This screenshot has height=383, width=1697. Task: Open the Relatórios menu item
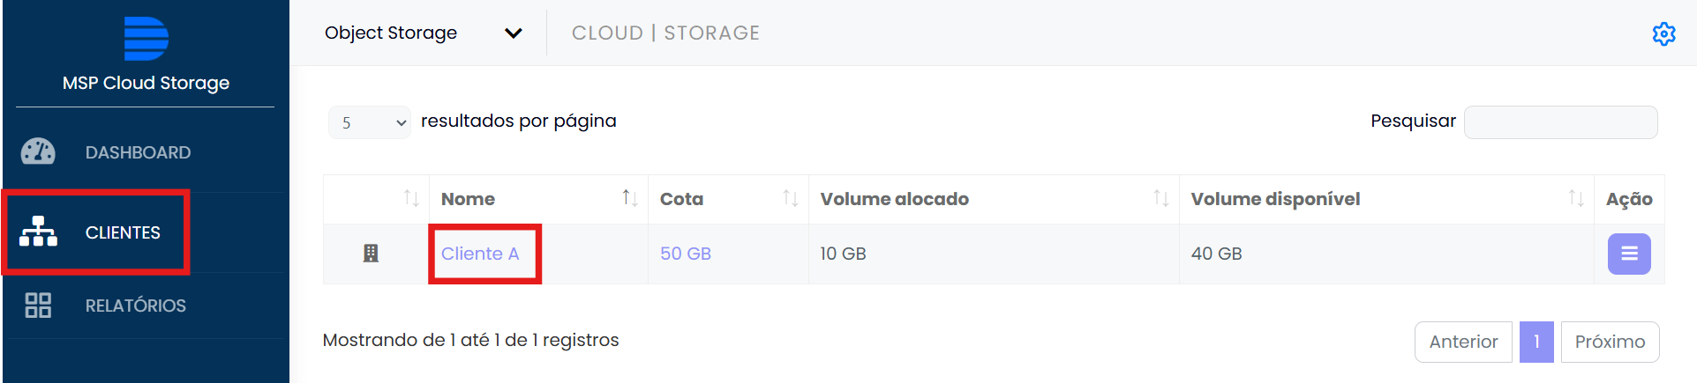tap(135, 306)
